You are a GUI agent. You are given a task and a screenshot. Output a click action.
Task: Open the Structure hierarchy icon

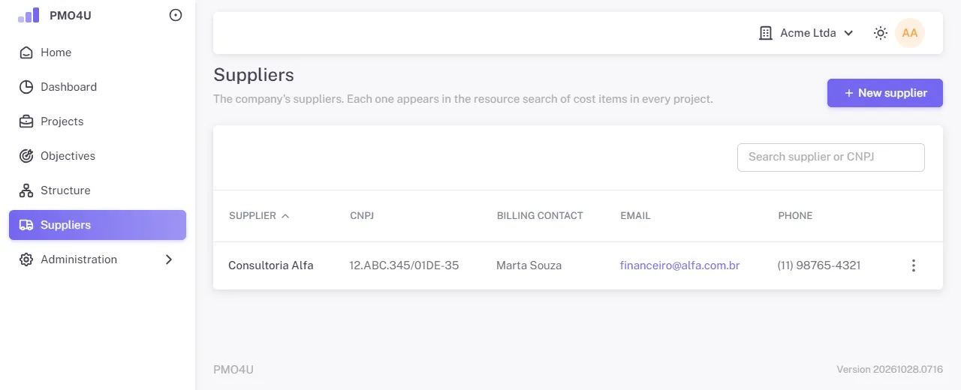click(x=26, y=190)
